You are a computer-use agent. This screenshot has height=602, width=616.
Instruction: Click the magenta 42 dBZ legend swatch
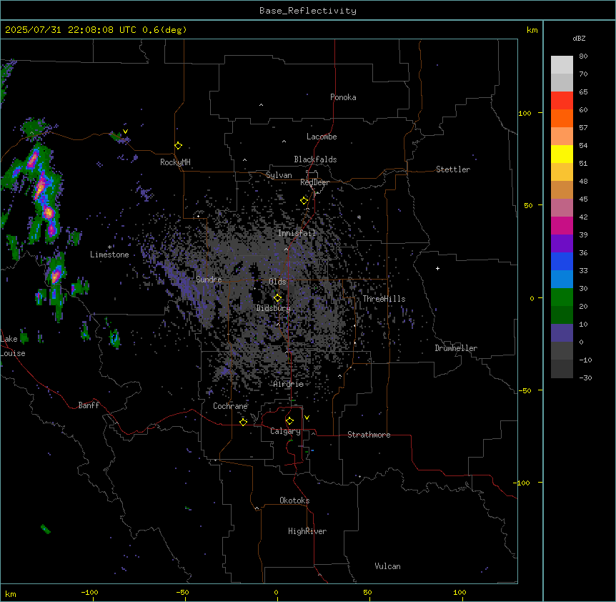(x=562, y=225)
